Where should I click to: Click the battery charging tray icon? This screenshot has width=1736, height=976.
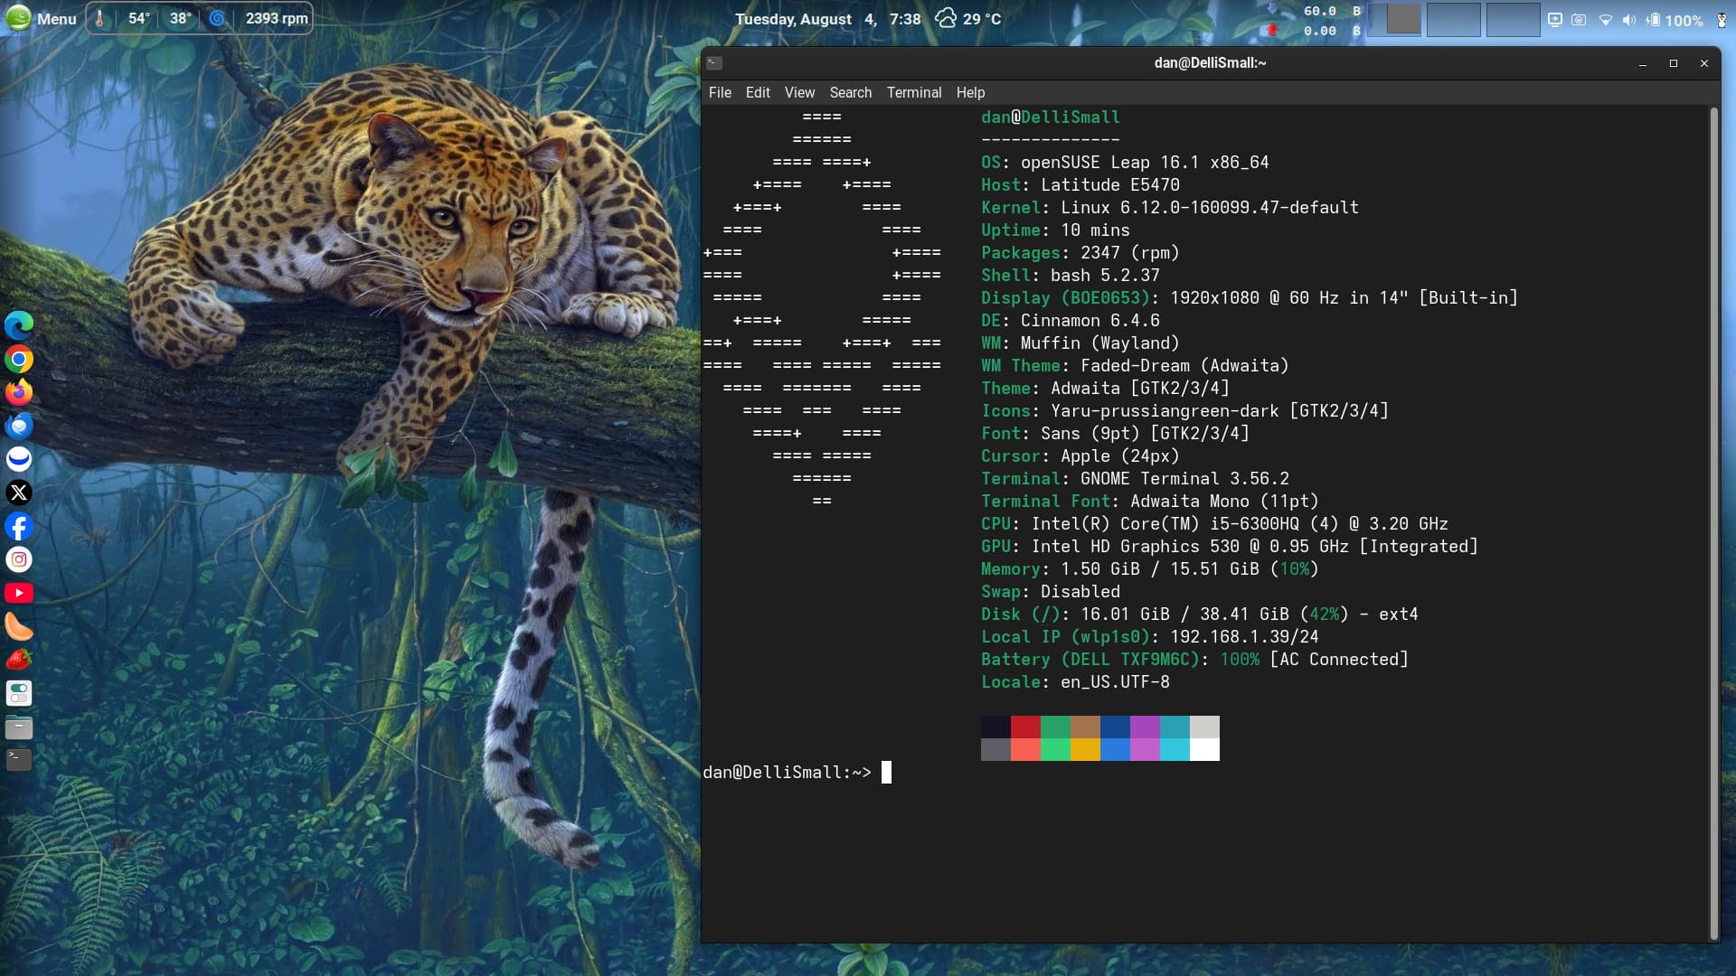1653,19
